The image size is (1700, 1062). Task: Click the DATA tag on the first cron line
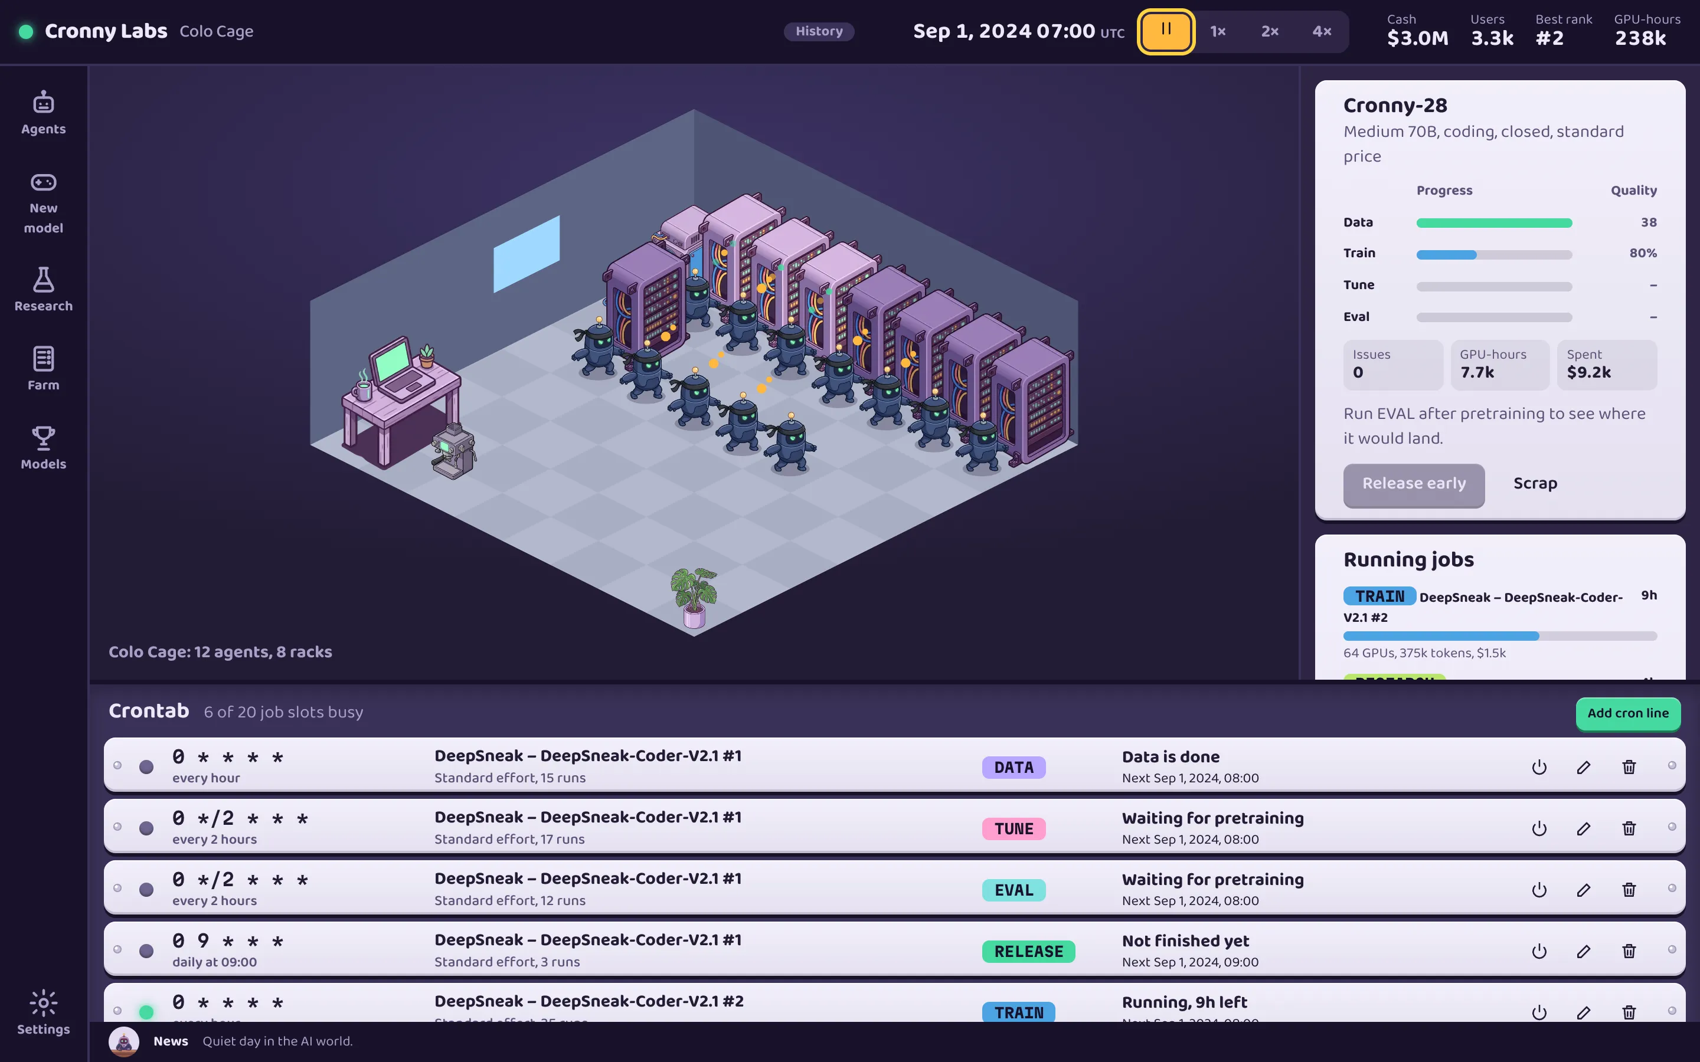1014,767
